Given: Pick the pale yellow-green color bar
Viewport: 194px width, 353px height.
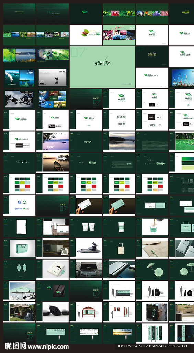Looking at the screenshot, I should click(188, 168).
